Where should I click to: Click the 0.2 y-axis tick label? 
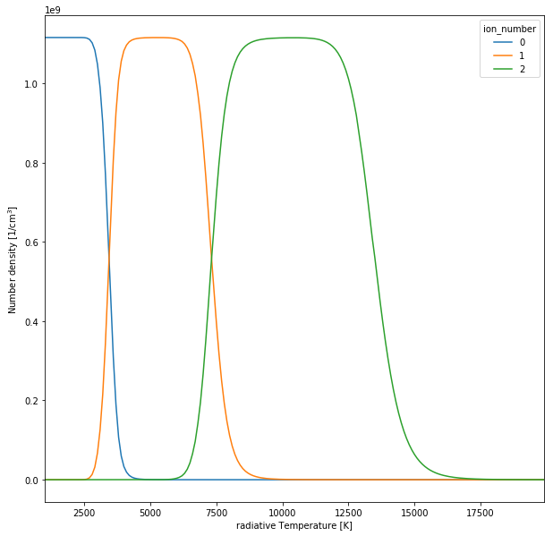(x=30, y=401)
